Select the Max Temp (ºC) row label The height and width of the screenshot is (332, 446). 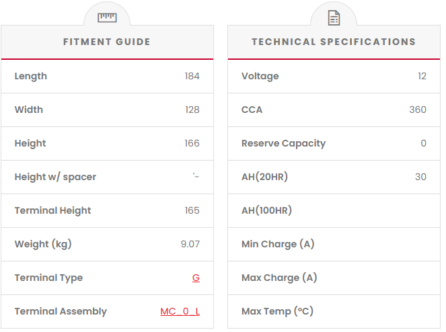pos(277,311)
